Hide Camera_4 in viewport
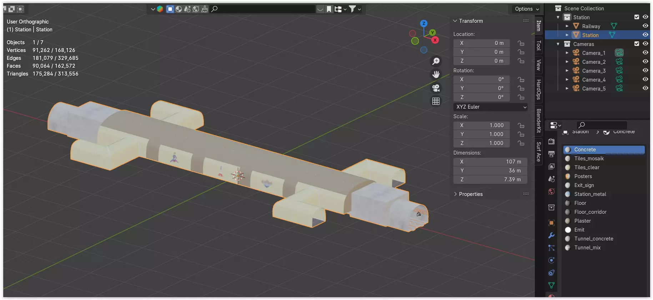The height and width of the screenshot is (300, 653). [x=645, y=79]
